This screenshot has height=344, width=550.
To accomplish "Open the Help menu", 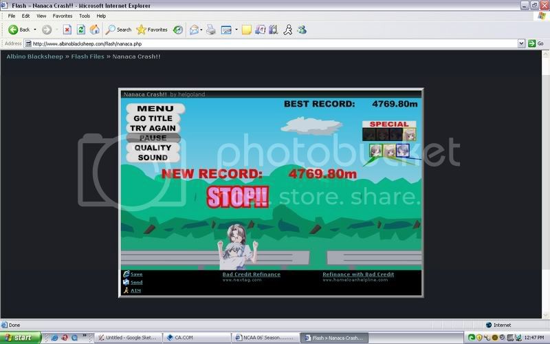I will [101, 16].
